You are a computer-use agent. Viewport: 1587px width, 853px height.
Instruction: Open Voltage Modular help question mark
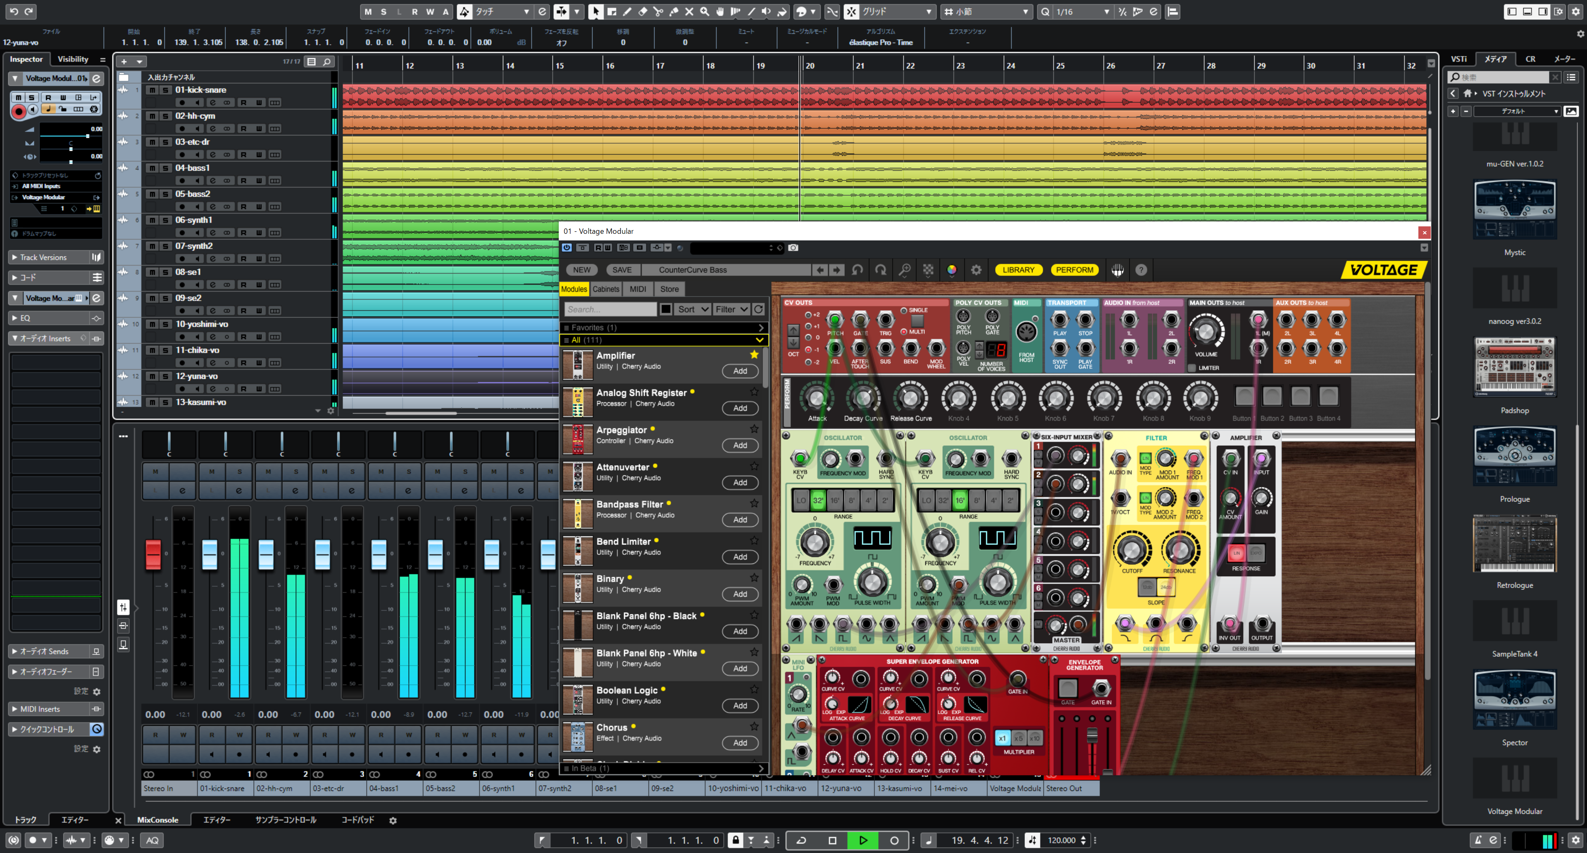(x=1141, y=270)
